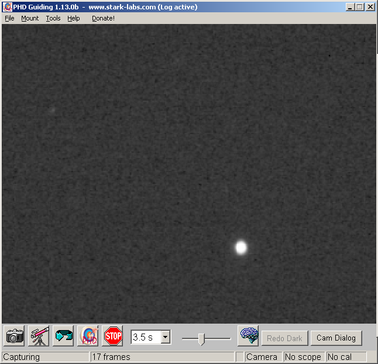Click the No scope status field

point(303,357)
